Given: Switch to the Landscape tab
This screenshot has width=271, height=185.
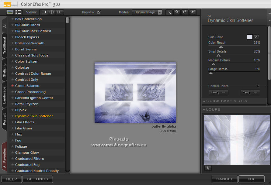Looking at the screenshot, I should click(x=5, y=95).
